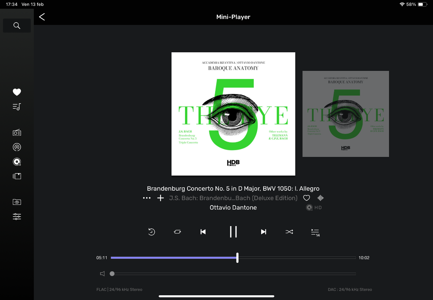Toggle repeat mode
Image resolution: width=433 pixels, height=300 pixels.
[177, 232]
